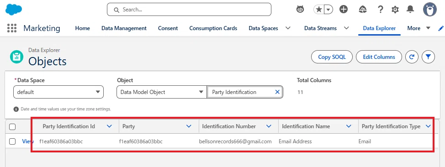The width and height of the screenshot is (445, 167).
Task: Click the Copy SOQL button
Action: click(332, 57)
